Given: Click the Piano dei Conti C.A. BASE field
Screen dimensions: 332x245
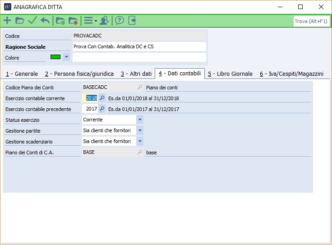Looking at the screenshot, I should click(110, 152).
